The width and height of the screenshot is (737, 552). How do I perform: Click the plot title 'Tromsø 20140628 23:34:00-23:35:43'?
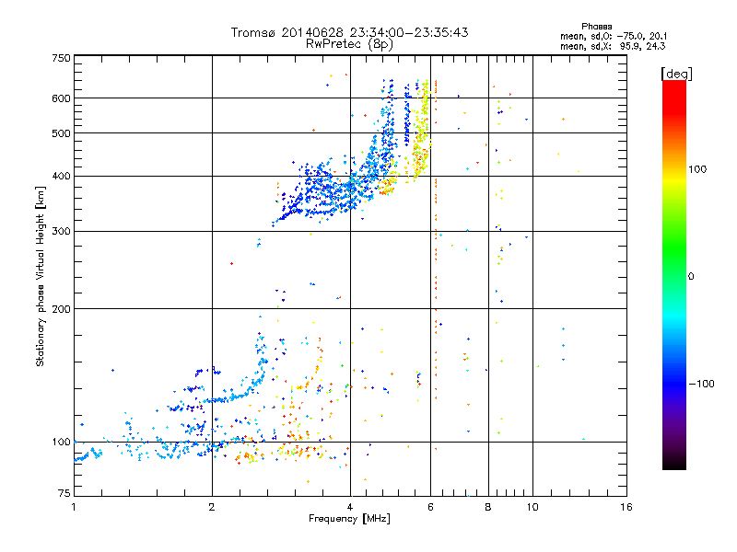tap(349, 32)
